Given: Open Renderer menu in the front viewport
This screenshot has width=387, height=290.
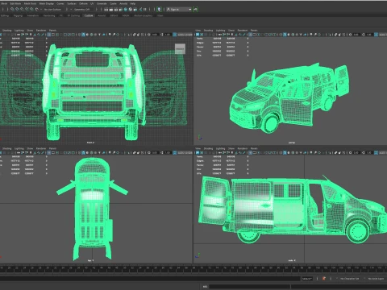Looking at the screenshot, I should click(x=41, y=31).
